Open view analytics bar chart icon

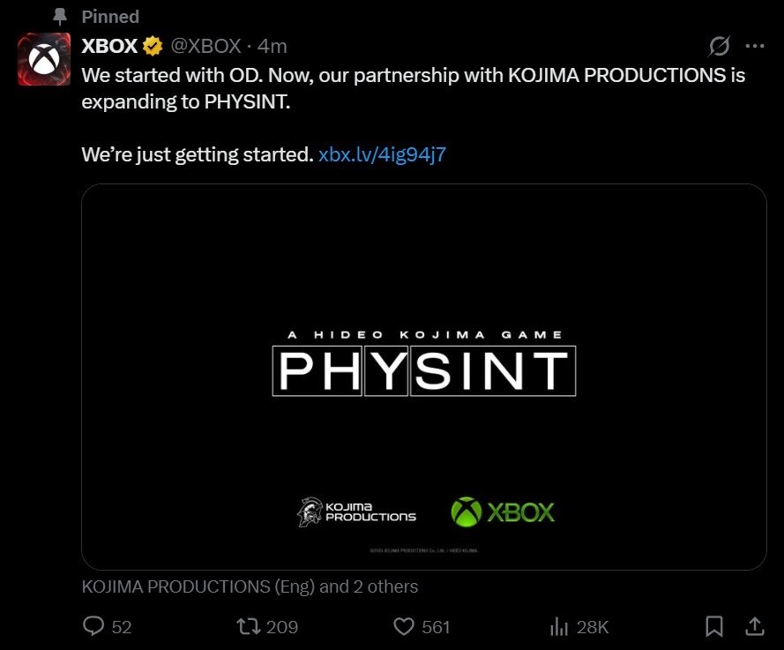click(559, 626)
